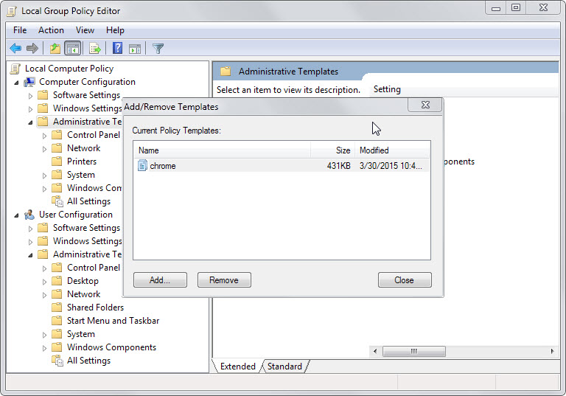Collapse Administrative Templates under Computer Configuration

[31, 122]
